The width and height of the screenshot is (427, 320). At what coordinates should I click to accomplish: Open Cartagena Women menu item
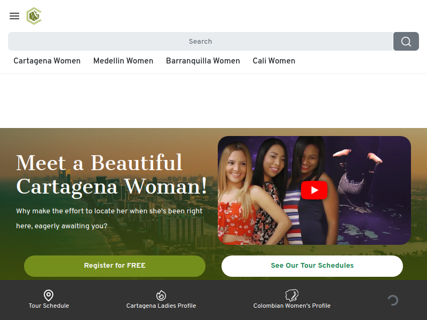[47, 61]
